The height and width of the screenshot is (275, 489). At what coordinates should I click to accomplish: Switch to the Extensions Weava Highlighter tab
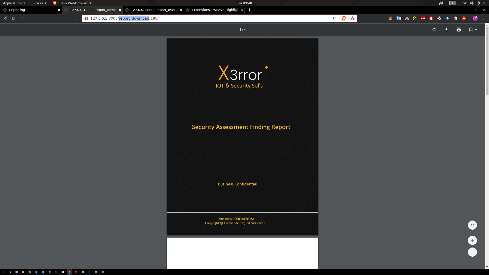point(214,10)
